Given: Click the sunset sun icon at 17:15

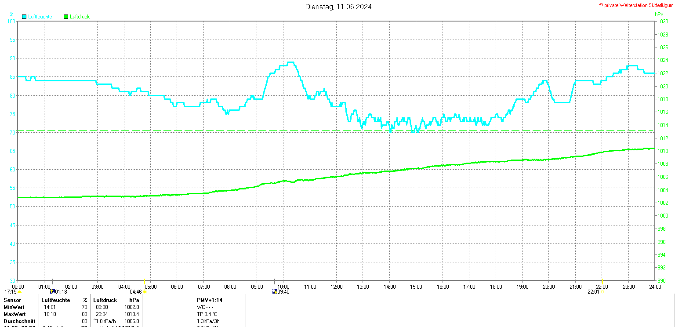Looking at the screenshot, I should [x=19, y=292].
